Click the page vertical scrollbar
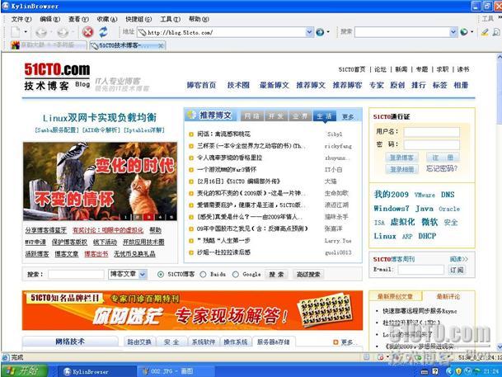502x377 pixels. (x=500, y=202)
